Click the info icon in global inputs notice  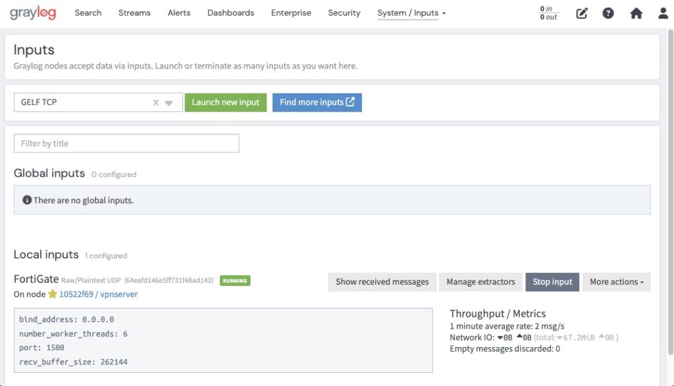pos(27,200)
